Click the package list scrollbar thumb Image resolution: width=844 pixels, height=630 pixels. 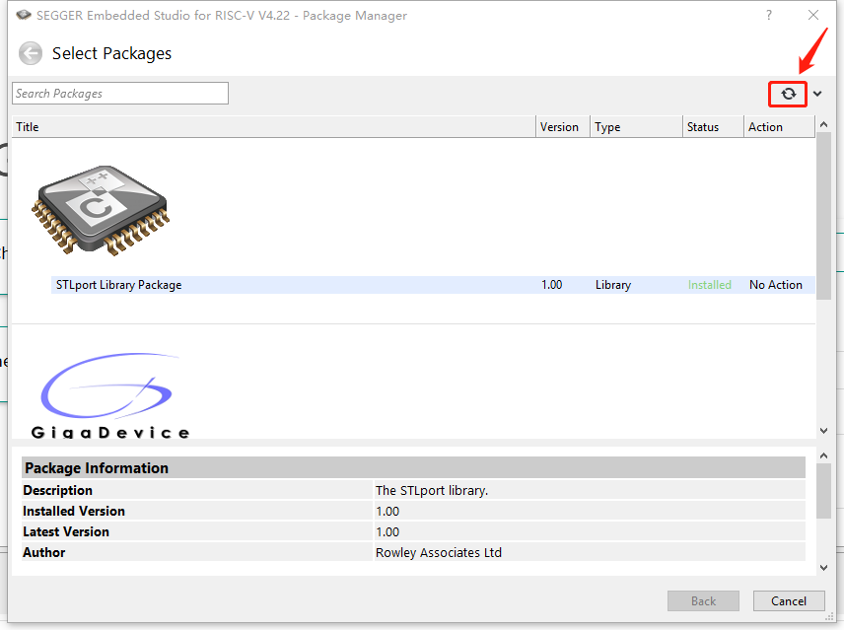823,215
